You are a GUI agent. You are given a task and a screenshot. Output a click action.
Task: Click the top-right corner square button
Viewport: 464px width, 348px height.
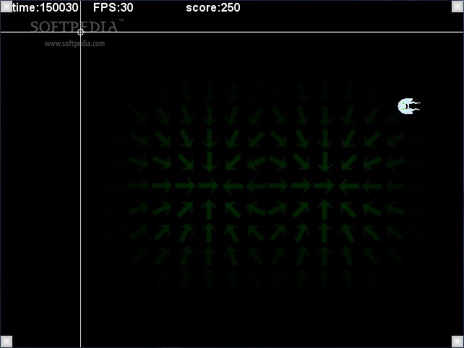click(x=457, y=6)
